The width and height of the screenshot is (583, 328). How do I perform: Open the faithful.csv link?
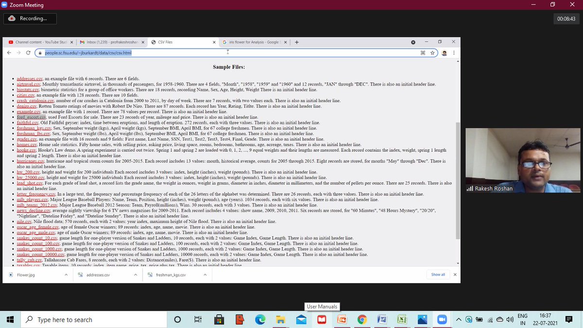[27, 122]
